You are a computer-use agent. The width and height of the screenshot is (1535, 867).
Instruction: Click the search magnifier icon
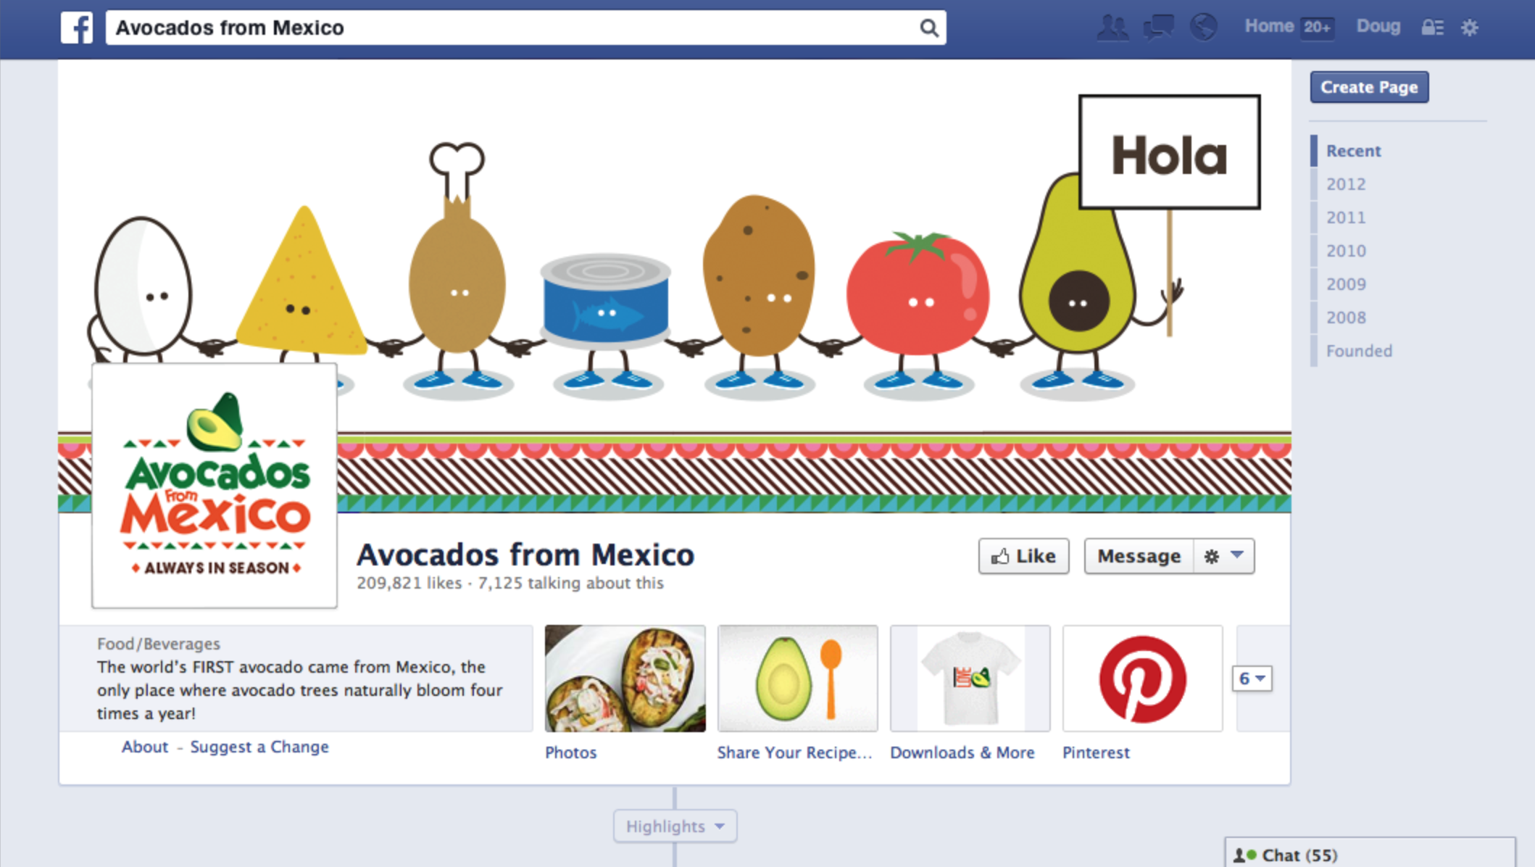click(928, 28)
